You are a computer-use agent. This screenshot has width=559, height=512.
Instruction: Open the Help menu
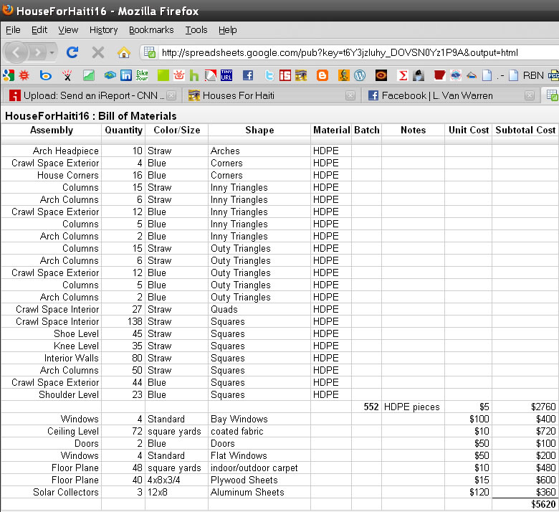[x=227, y=30]
